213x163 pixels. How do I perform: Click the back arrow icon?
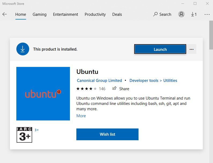[x=5, y=14]
